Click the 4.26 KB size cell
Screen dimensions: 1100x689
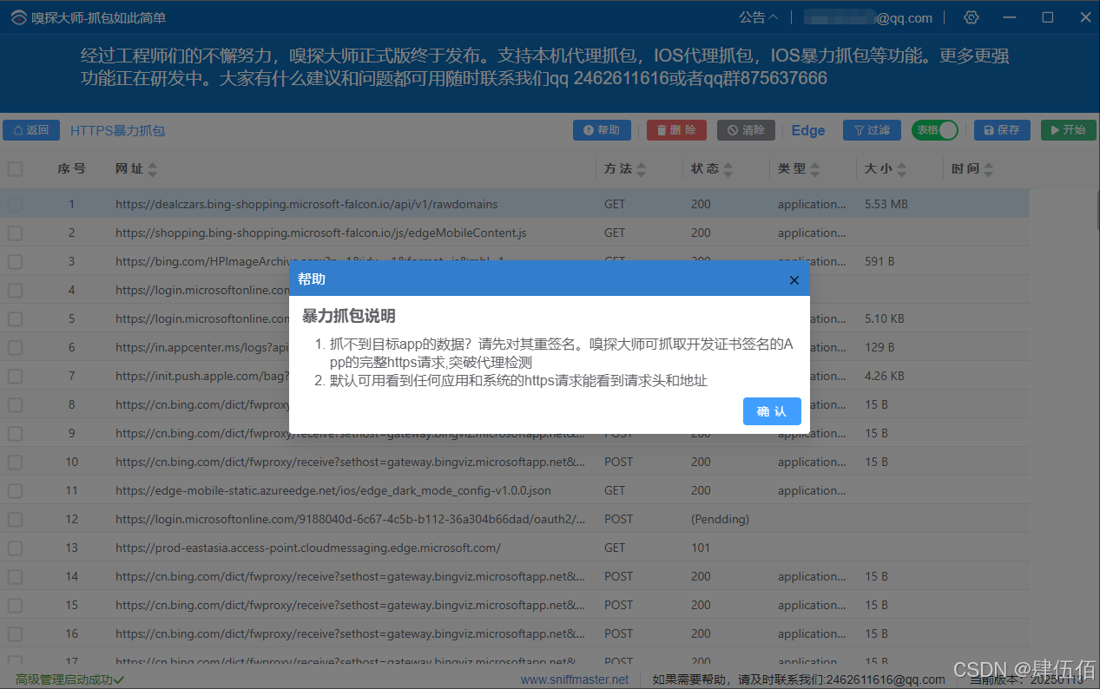tap(885, 377)
